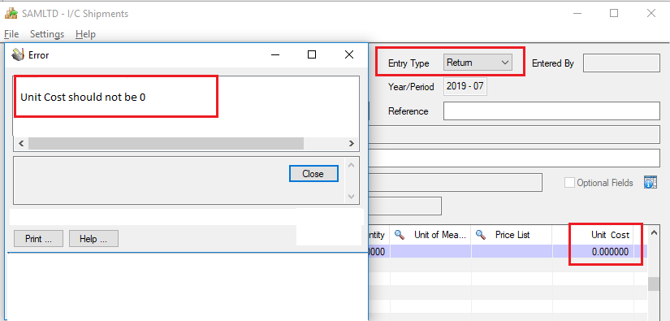Image resolution: width=670 pixels, height=321 pixels.
Task: Click the Error dialog title icon
Action: pyautogui.click(x=18, y=54)
